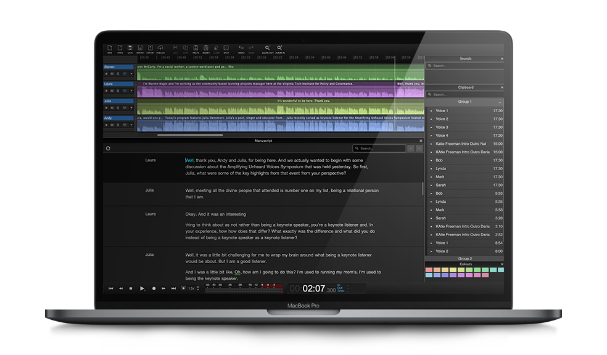Viewport: 607px width, 355px height.
Task: Select the Split tool
Action: pyautogui.click(x=225, y=49)
